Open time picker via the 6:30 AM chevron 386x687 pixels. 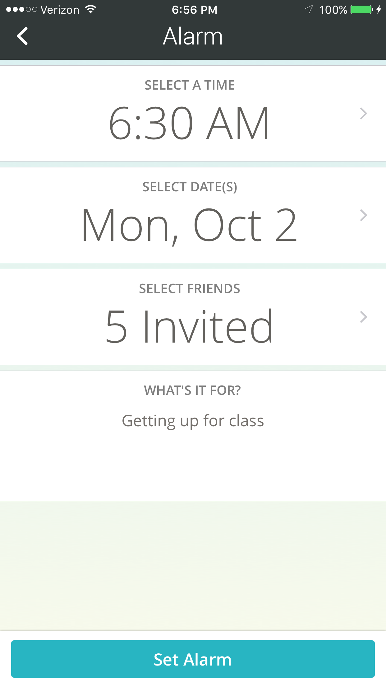pos(363,114)
